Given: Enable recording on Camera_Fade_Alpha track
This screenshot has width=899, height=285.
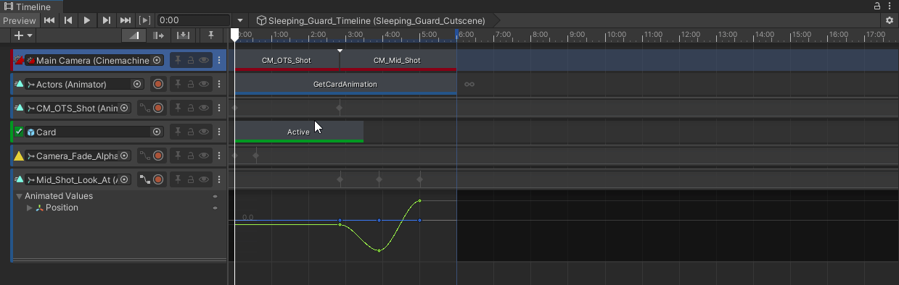Looking at the screenshot, I should [158, 156].
